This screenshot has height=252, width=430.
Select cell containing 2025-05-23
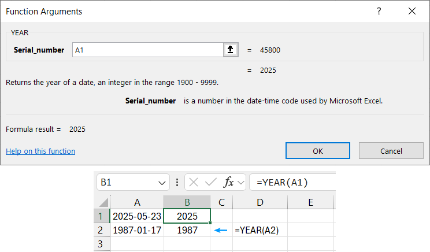(137, 216)
